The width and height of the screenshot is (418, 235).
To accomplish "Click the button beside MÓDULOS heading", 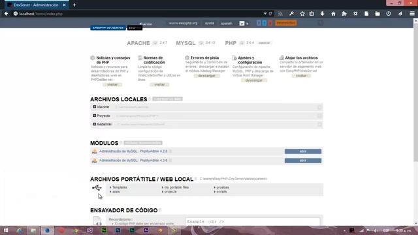I will tap(143, 143).
